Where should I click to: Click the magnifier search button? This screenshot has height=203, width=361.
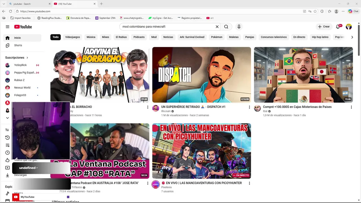tap(226, 27)
